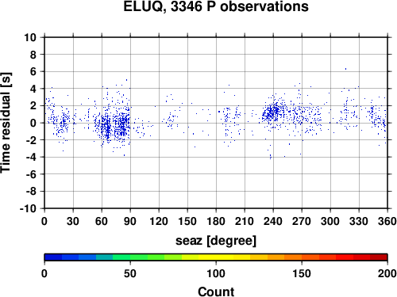This screenshot has height=297, width=397.
Task: Click the dark blue colorbar segment at 0
Action: [x=53, y=257]
